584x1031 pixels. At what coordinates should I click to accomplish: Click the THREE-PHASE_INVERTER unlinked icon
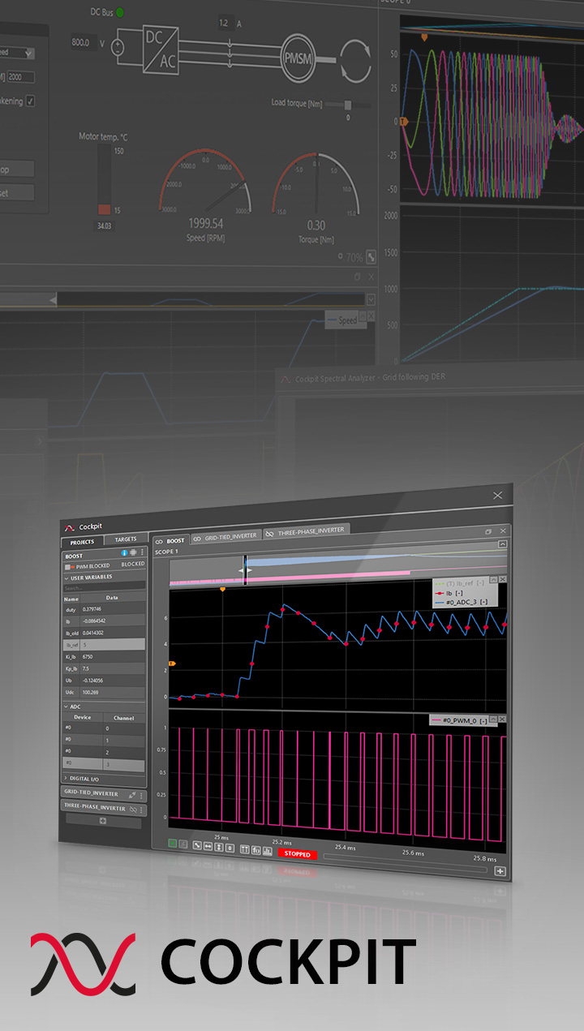(x=132, y=809)
